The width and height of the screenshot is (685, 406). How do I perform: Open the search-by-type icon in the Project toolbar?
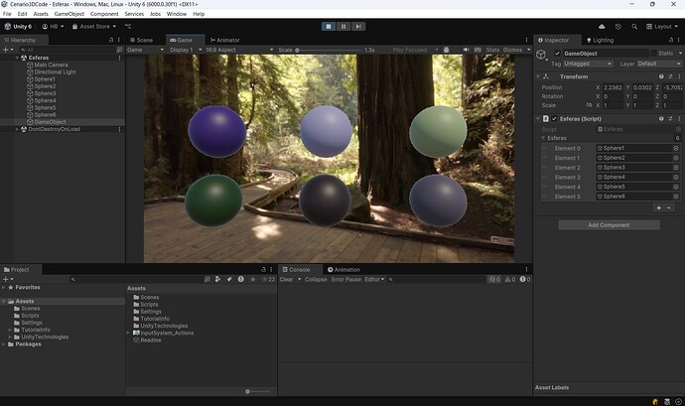click(217, 279)
